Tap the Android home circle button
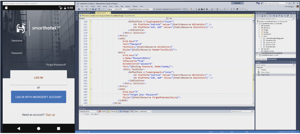 point(38,129)
